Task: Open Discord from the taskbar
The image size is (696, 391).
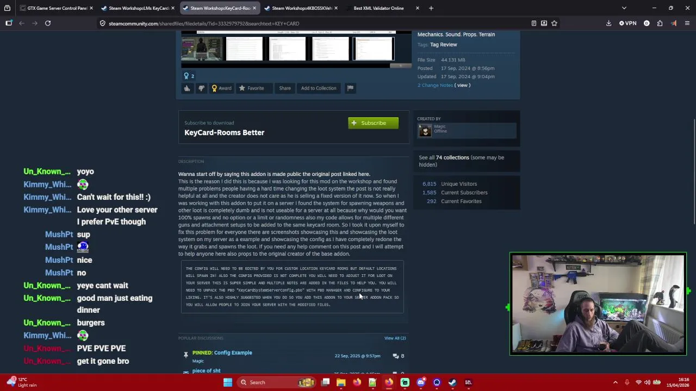Action: 421,382
